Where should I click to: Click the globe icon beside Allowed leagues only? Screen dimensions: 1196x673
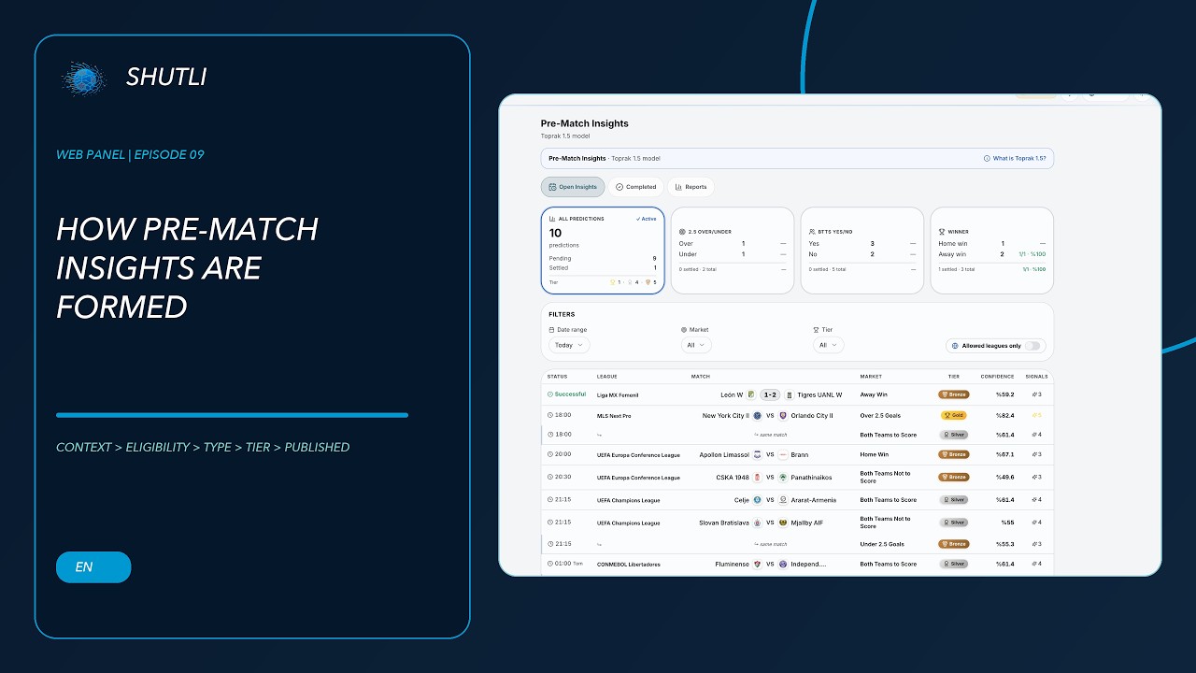point(955,346)
